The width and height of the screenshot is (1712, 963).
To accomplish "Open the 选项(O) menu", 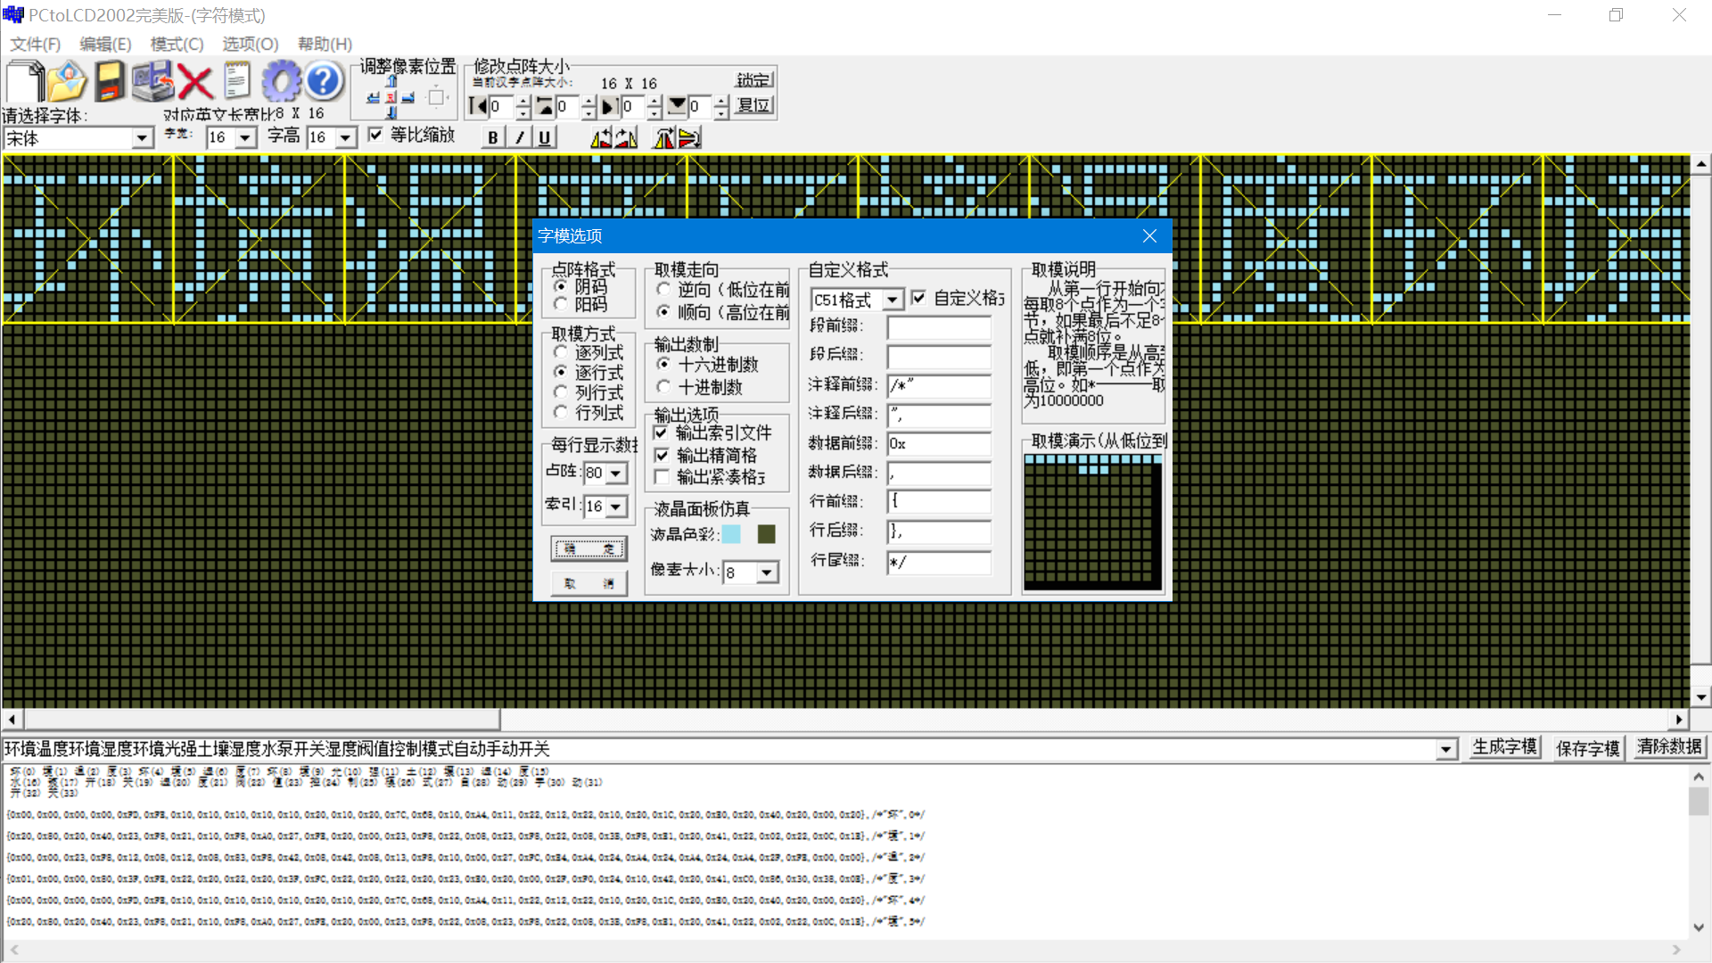I will coord(250,44).
